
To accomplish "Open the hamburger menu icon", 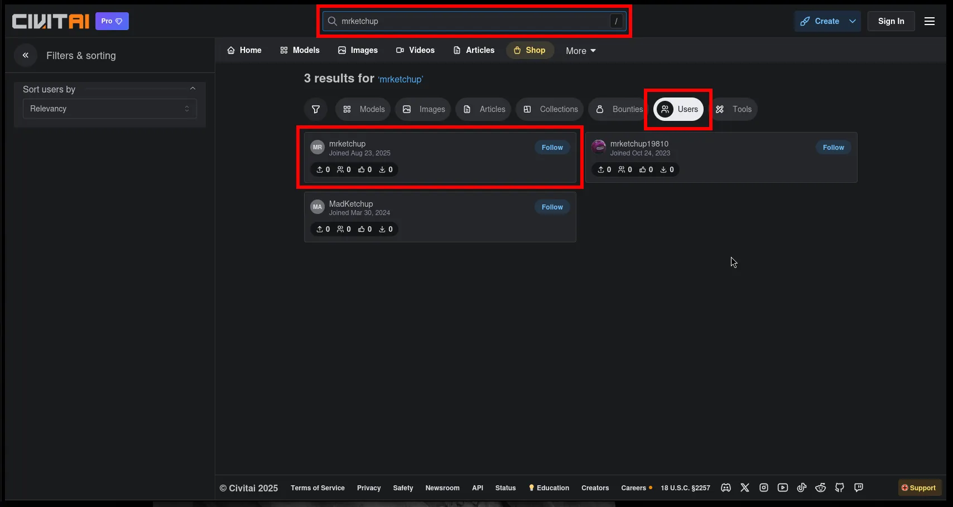I will pos(929,21).
